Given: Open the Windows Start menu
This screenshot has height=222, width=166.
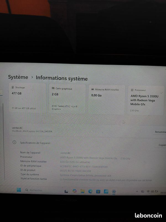Looking at the screenshot, I should (x=19, y=190).
